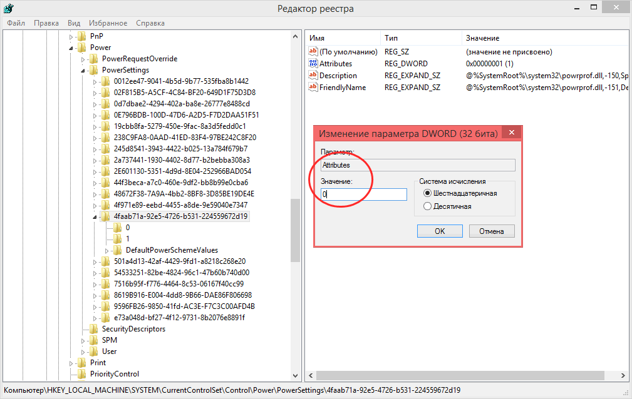Viewport: 632px width, 399px height.
Task: Click folder icon of 4faab71a-92e5-4726-b531-224559672d19
Action: coord(106,216)
